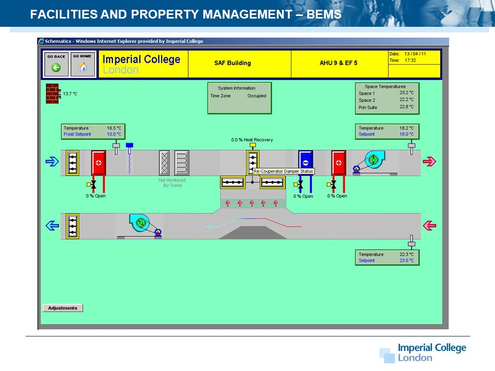495x371 pixels.
Task: Click the Space 2 temperature 22.2 °C
Action: (407, 99)
